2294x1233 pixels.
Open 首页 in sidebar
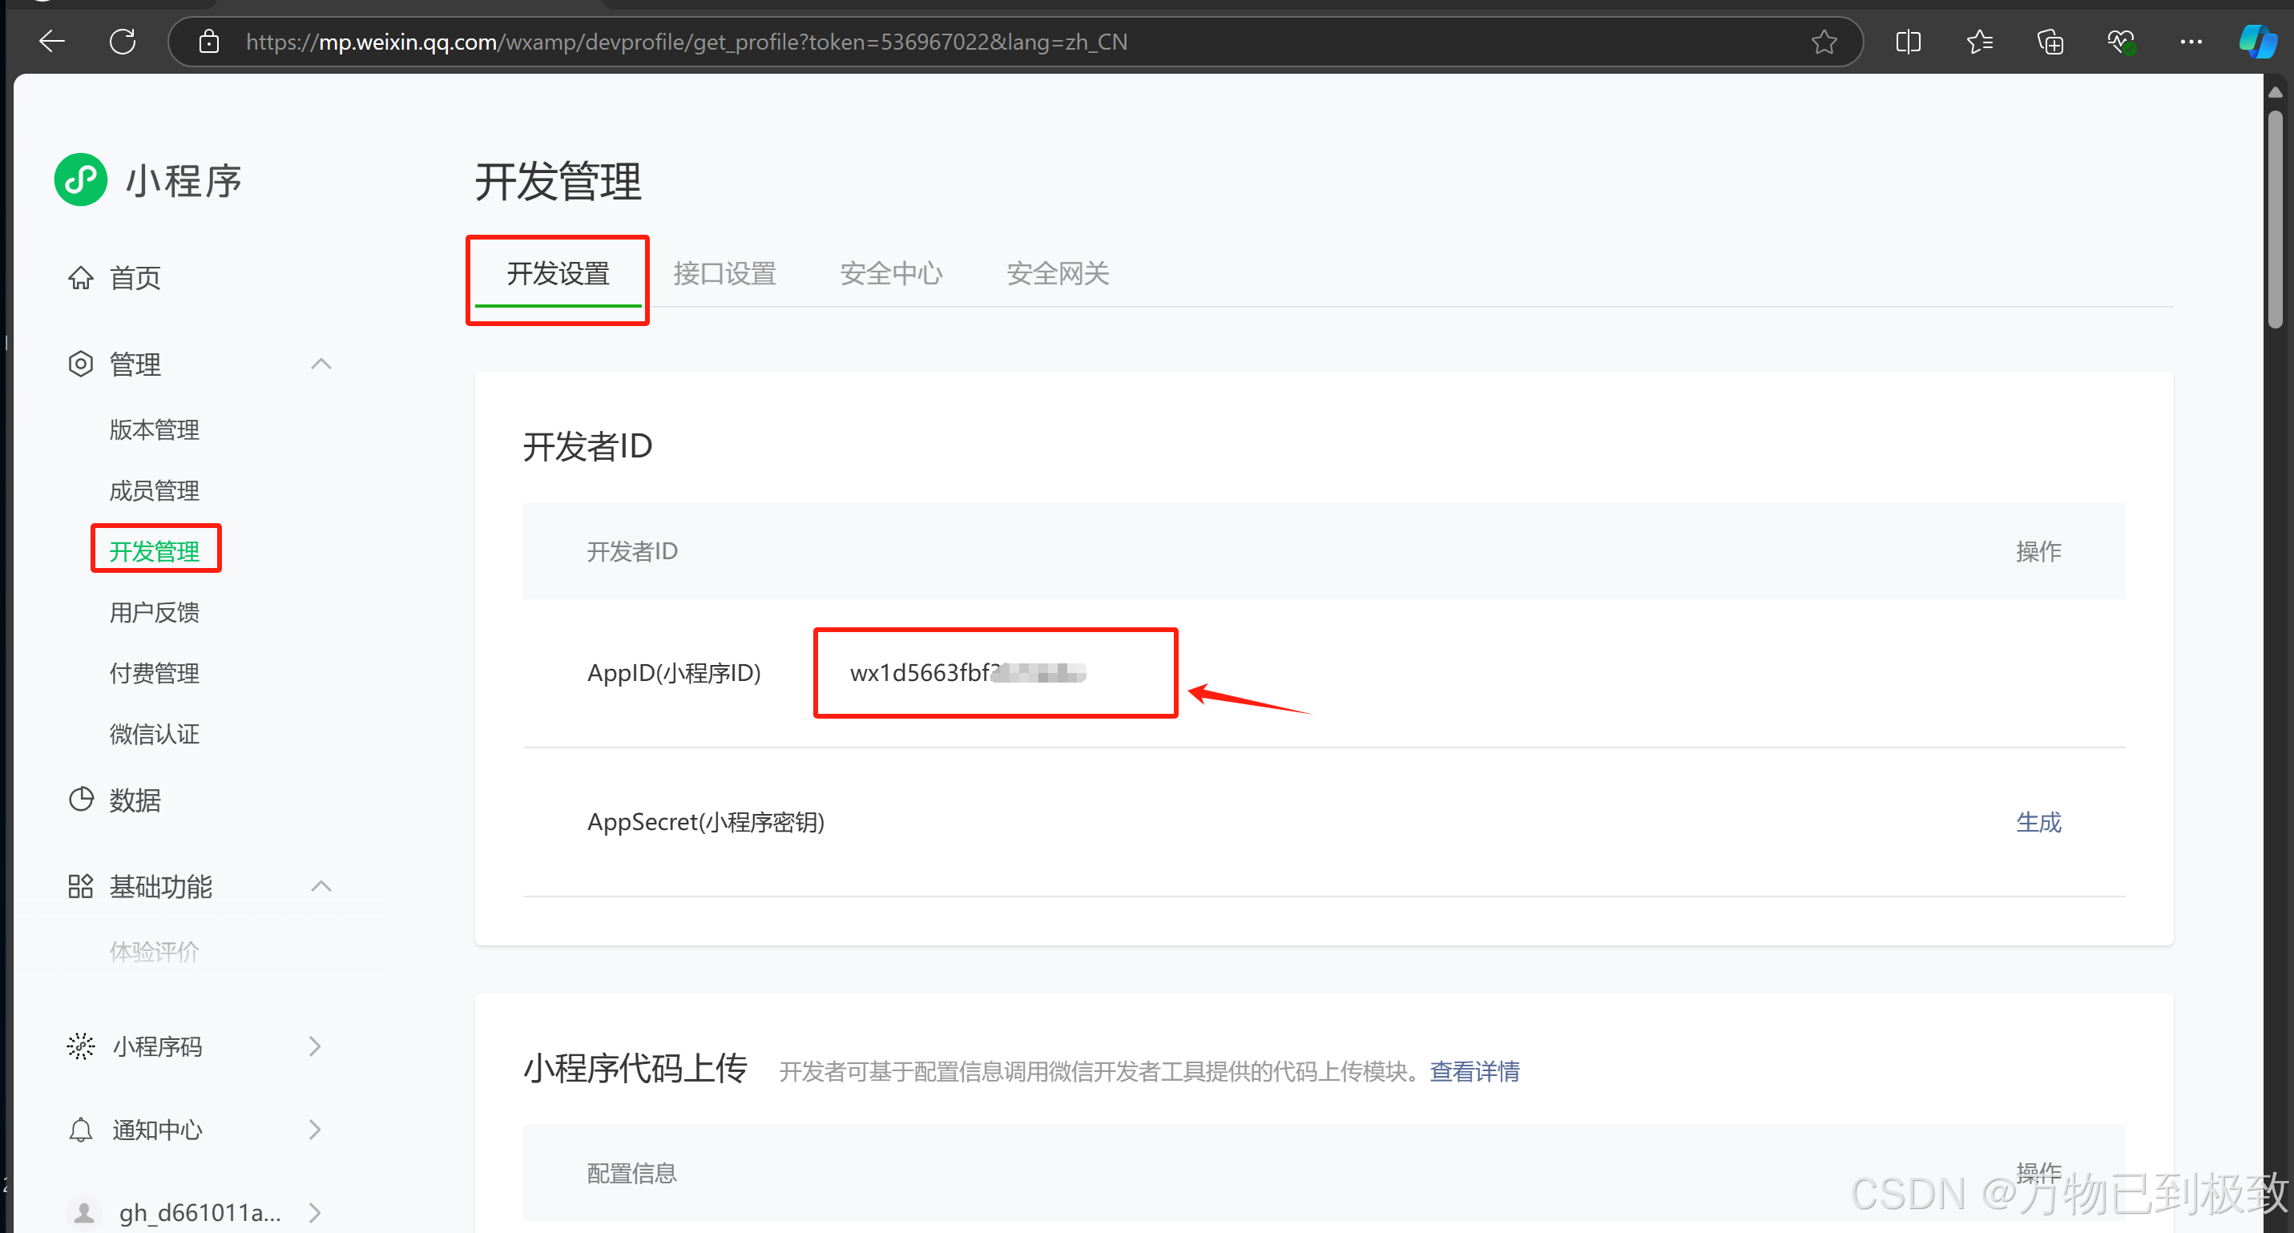pyautogui.click(x=135, y=278)
